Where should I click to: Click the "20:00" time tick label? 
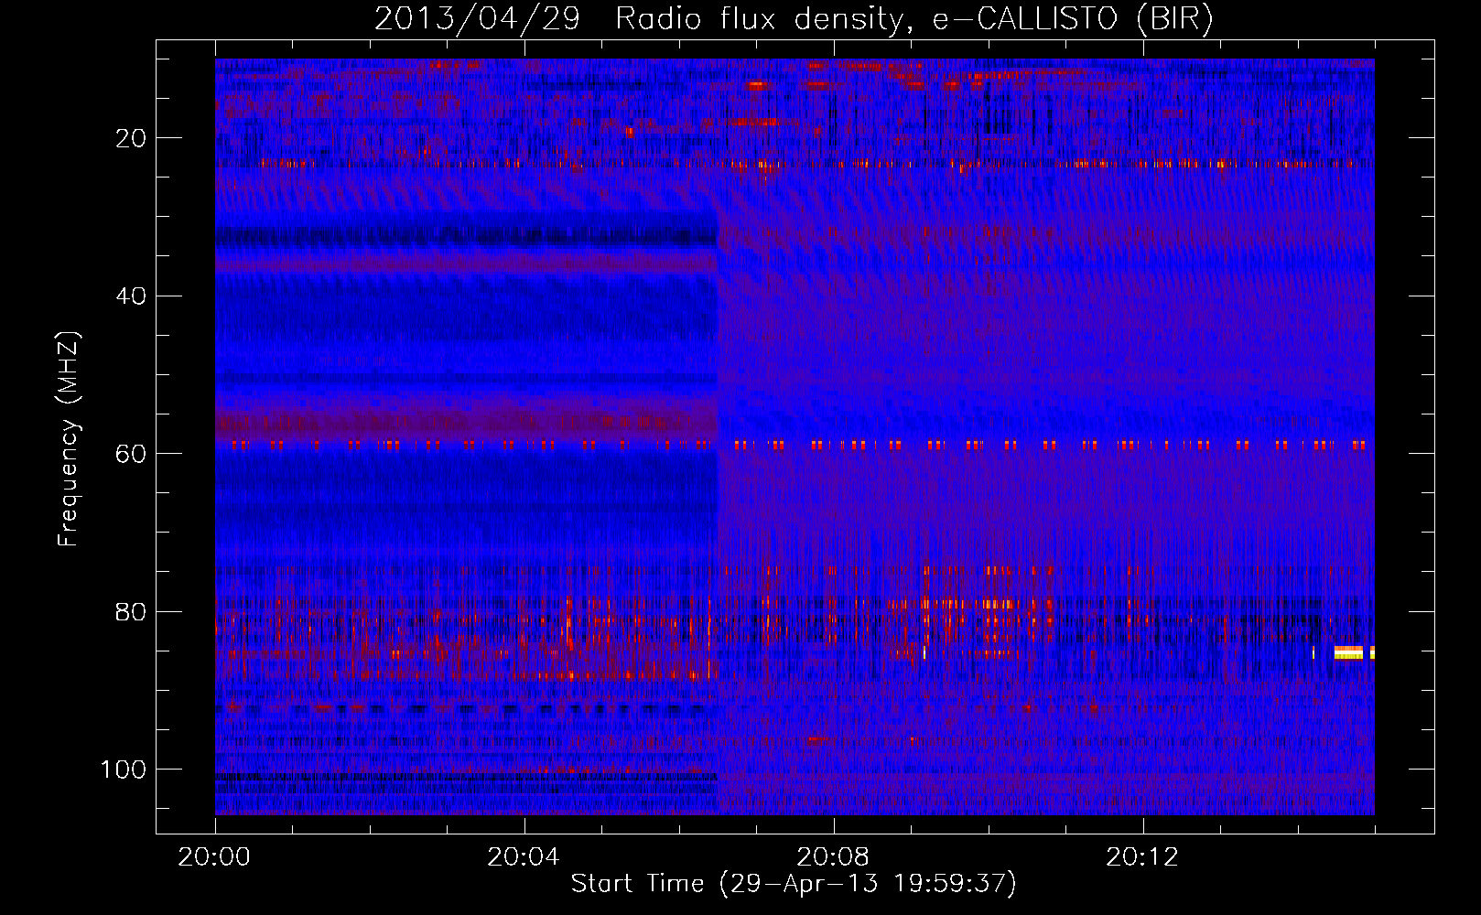click(x=214, y=857)
